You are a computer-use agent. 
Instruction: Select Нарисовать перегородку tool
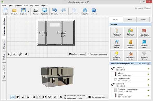pyautogui.click(x=144, y=32)
